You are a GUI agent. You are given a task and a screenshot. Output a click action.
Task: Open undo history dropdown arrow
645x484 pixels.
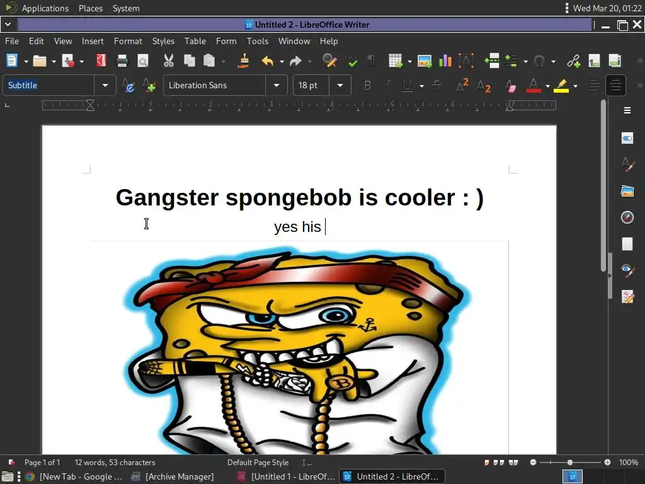(282, 62)
